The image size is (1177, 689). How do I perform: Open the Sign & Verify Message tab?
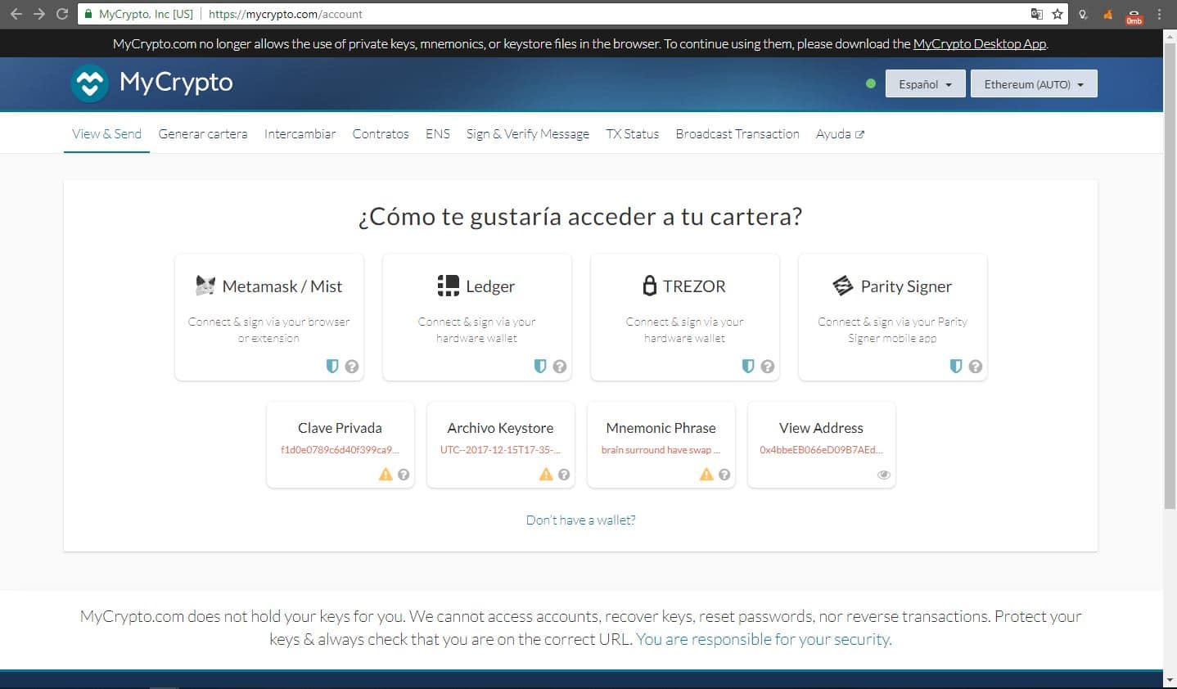(527, 133)
